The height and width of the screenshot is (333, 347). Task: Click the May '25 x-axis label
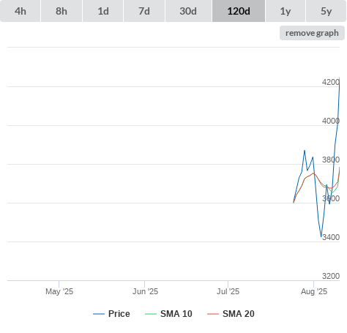(59, 291)
